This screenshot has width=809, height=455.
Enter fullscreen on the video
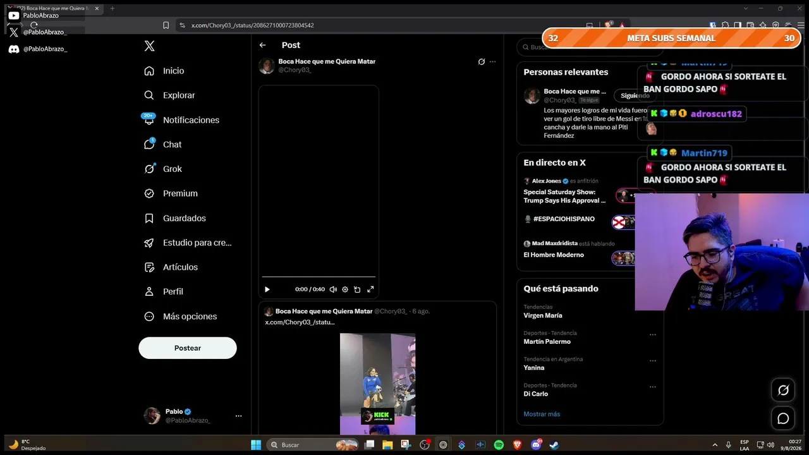click(x=370, y=289)
